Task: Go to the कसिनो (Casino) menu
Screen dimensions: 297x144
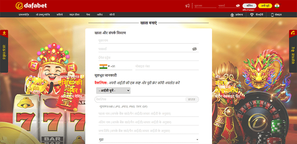Action: (59, 15)
